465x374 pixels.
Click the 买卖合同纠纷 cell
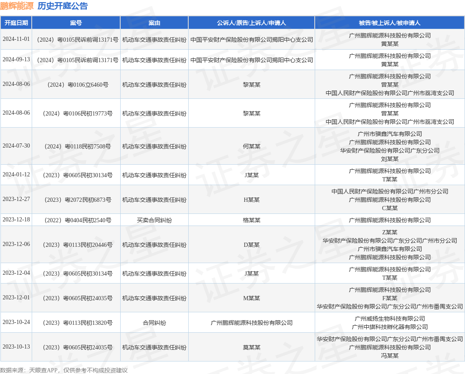pos(154,220)
